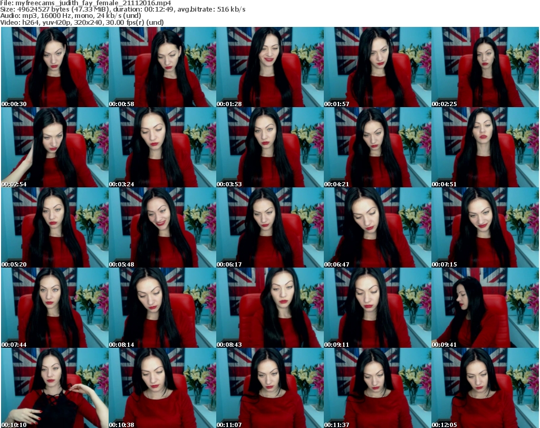This screenshot has width=540, height=428.
Task: Pick the preview frame timestamped 00:07:15
Action: (x=485, y=228)
